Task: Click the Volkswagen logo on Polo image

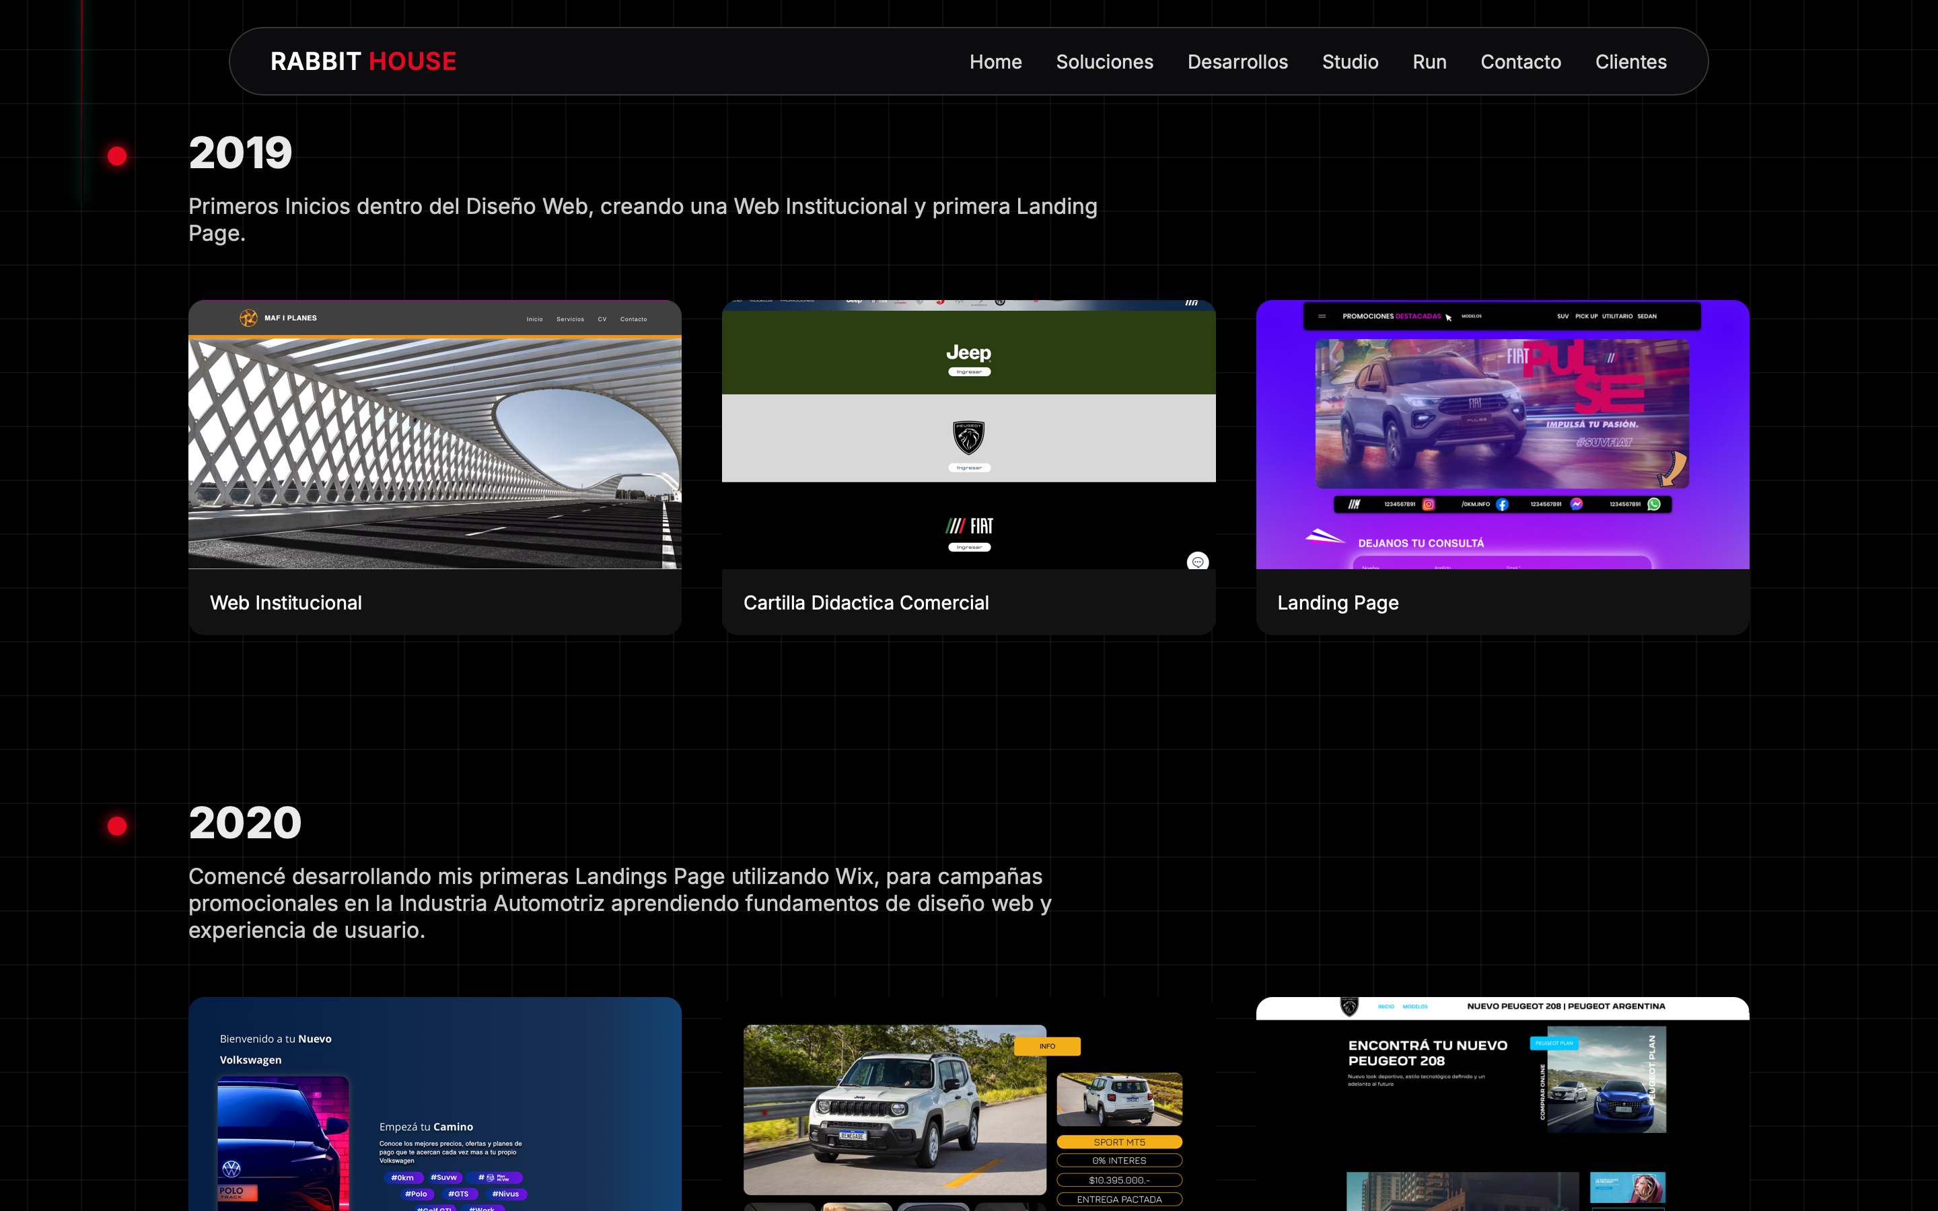Action: [x=231, y=1169]
